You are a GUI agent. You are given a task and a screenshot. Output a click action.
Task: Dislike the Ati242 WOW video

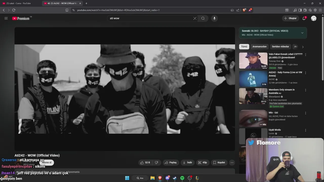pos(156,163)
